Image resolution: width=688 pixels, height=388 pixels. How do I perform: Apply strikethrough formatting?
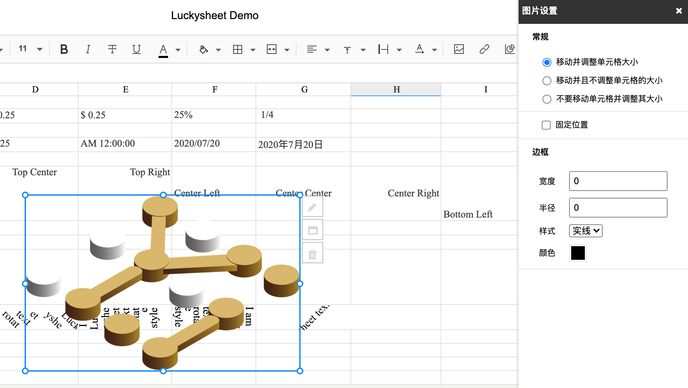[x=112, y=49]
